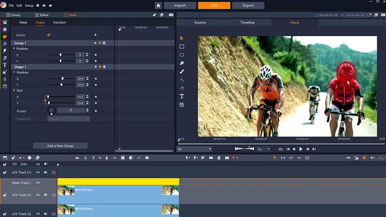Image resolution: width=386 pixels, height=217 pixels.
Task: Uncheck the Active checkbox
Action: tap(49, 35)
